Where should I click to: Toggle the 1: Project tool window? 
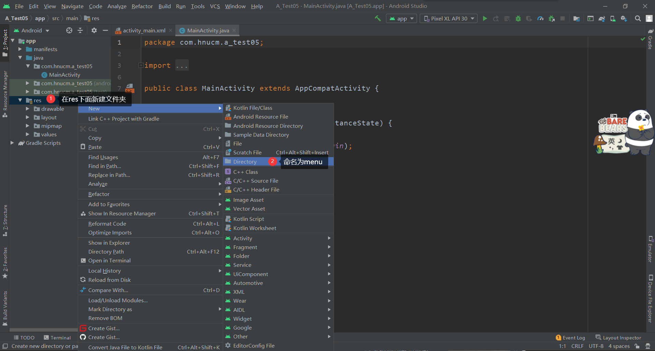tap(5, 43)
